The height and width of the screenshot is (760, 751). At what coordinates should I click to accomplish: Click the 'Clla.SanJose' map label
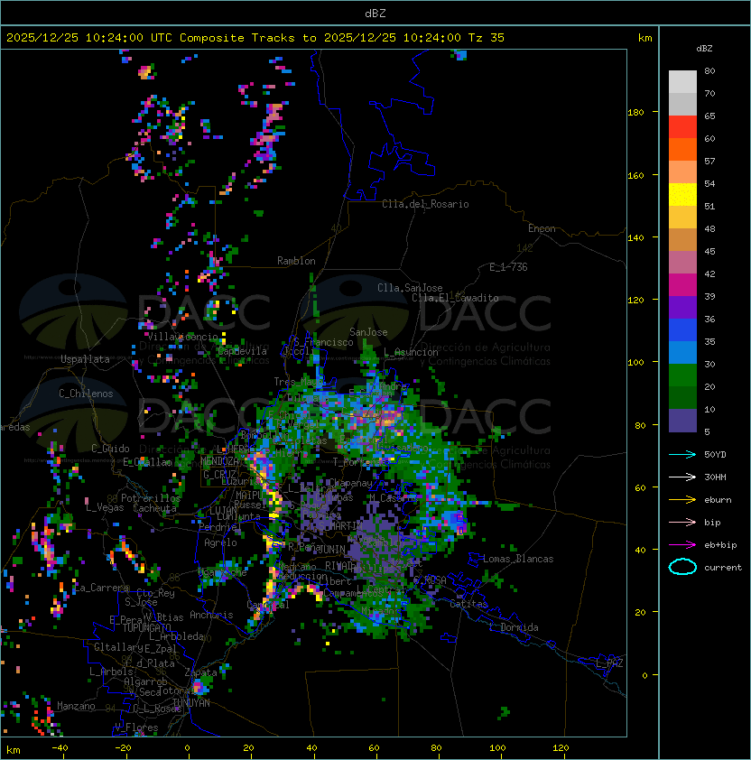click(410, 288)
